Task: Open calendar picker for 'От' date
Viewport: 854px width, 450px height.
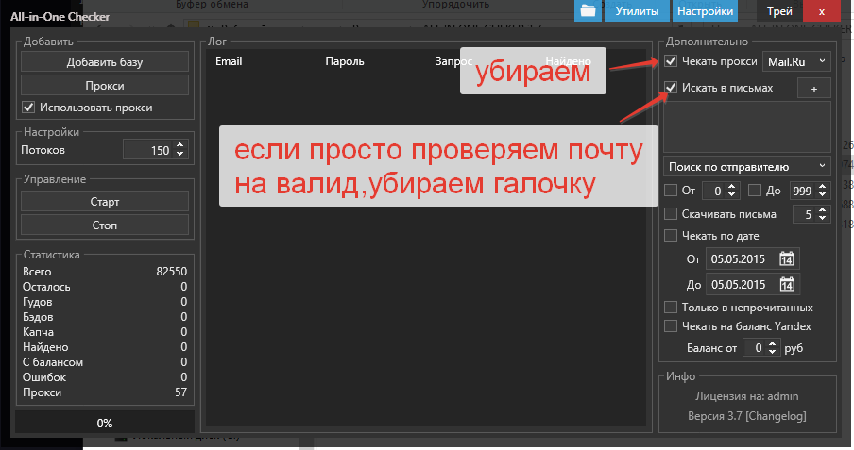Action: pos(788,258)
